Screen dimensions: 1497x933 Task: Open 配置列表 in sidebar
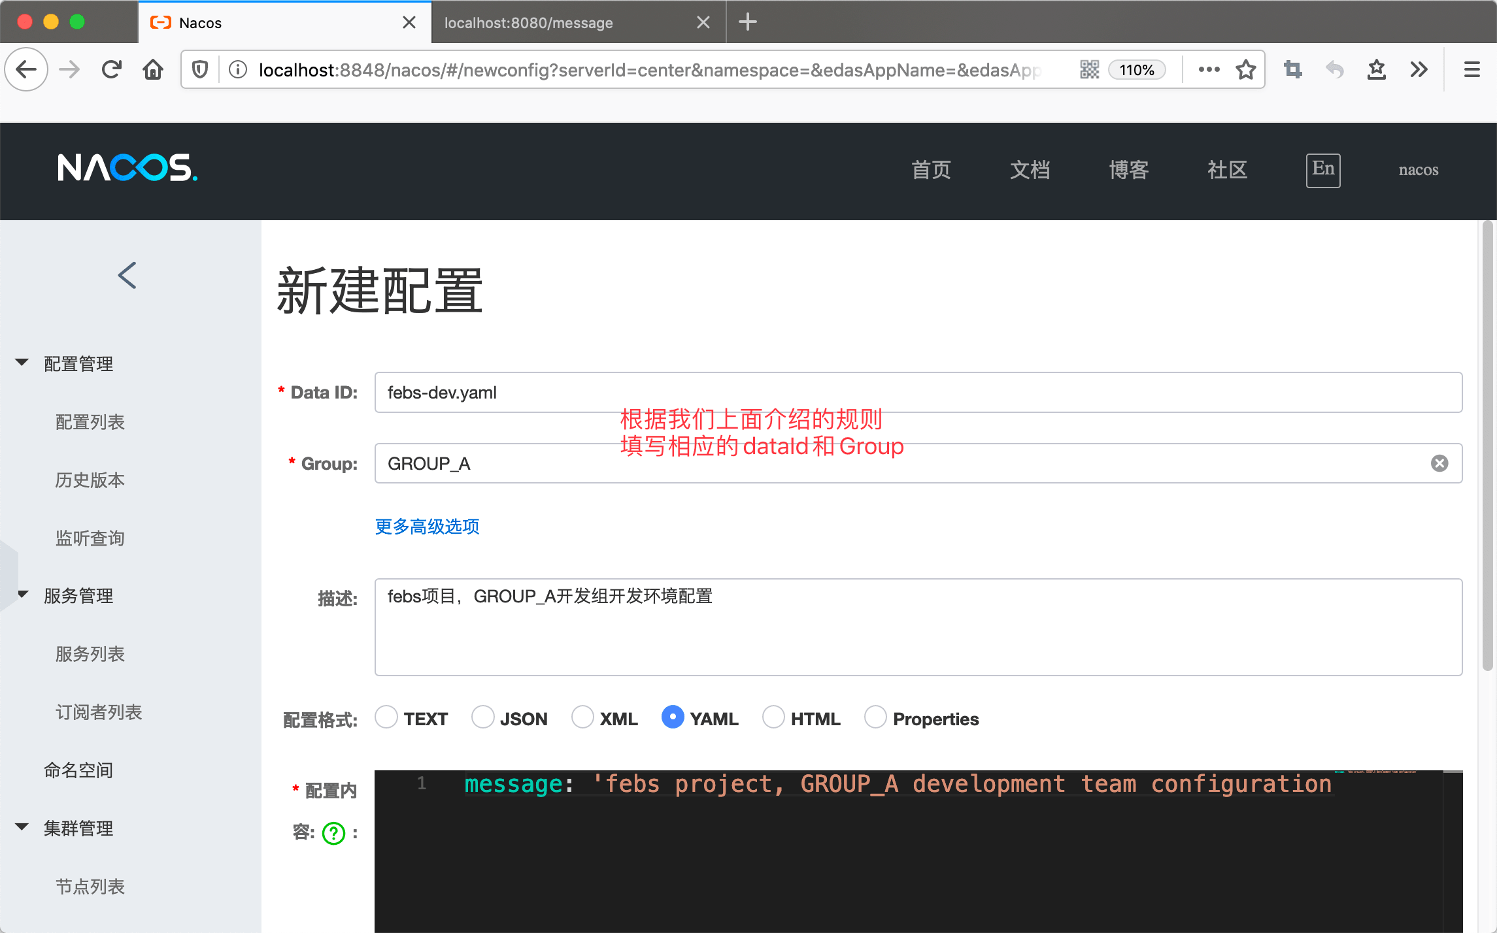[90, 422]
